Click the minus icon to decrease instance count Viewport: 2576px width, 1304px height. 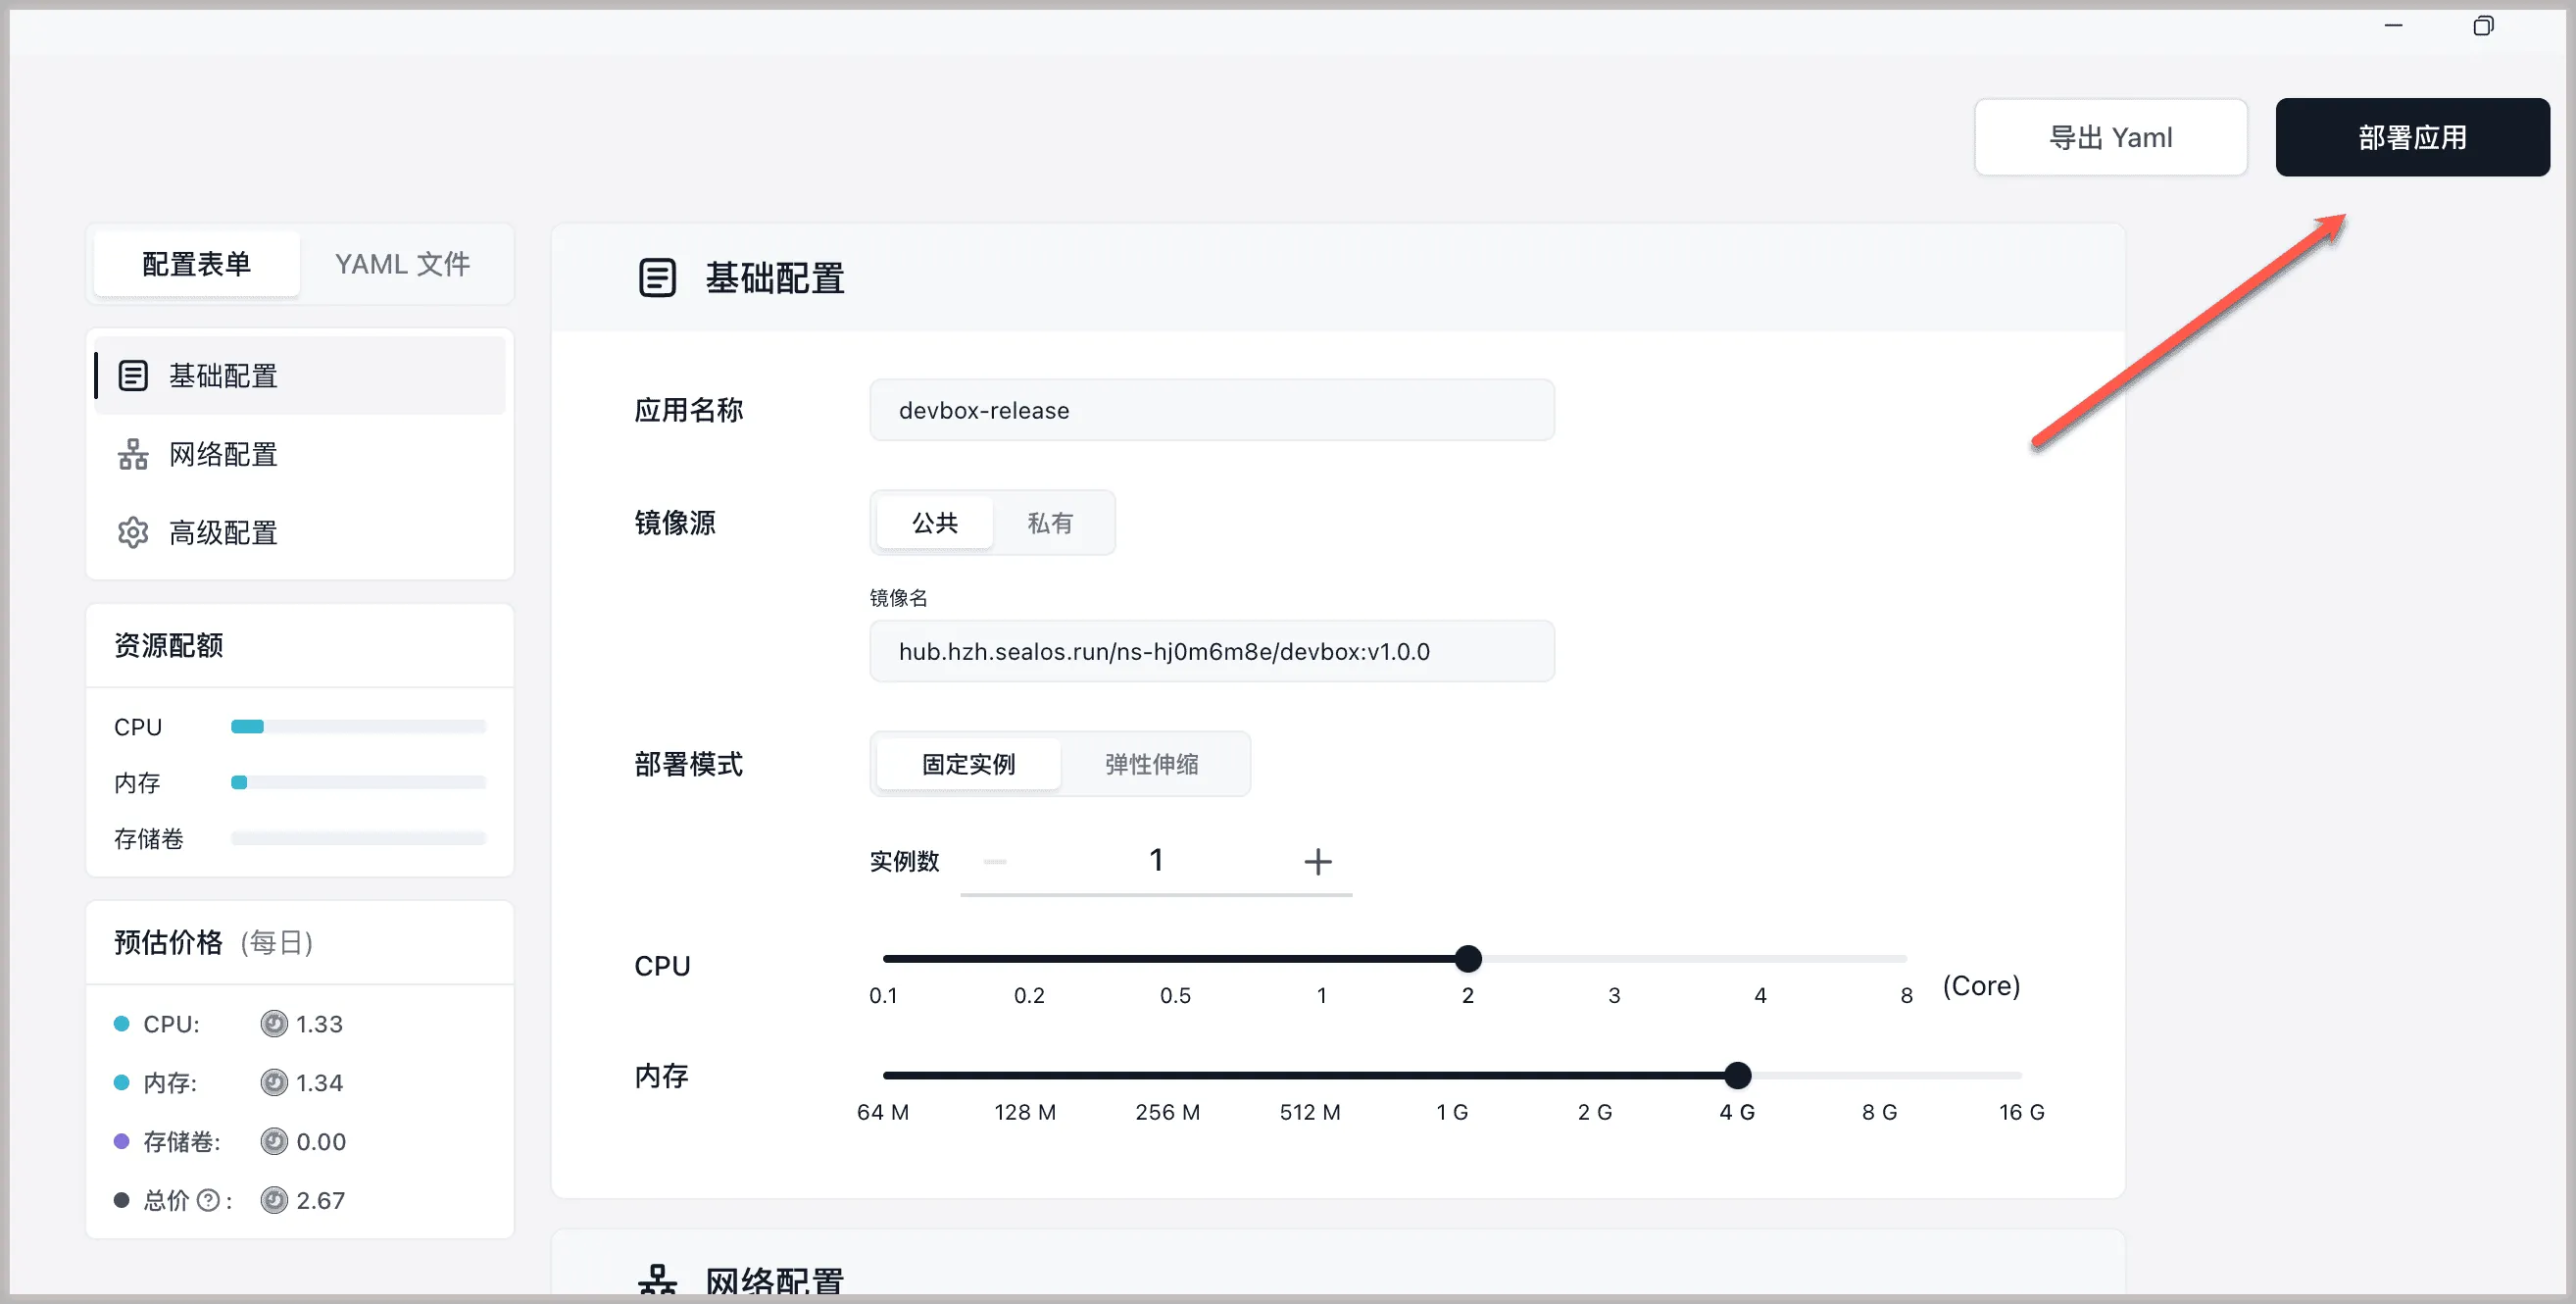[995, 861]
